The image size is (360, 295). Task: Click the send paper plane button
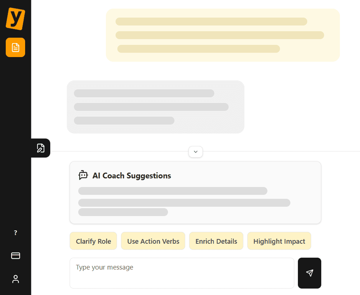tap(309, 273)
